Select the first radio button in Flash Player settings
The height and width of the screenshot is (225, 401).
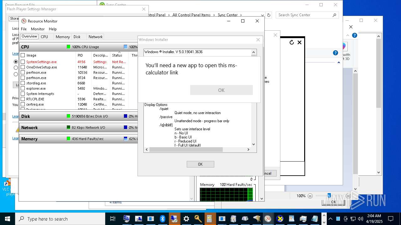click(x=16, y=62)
